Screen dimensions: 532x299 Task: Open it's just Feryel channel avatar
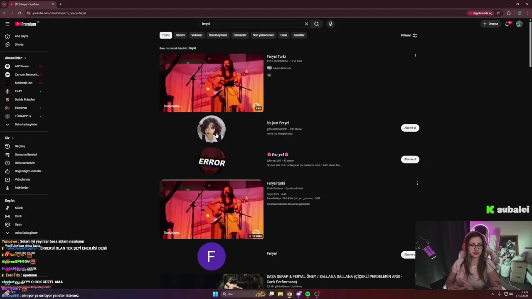coord(212,129)
